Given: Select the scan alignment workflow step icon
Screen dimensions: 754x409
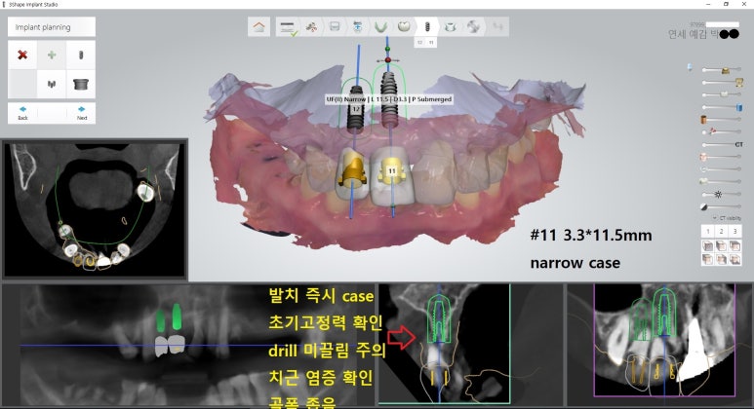Looking at the screenshot, I should [358, 27].
